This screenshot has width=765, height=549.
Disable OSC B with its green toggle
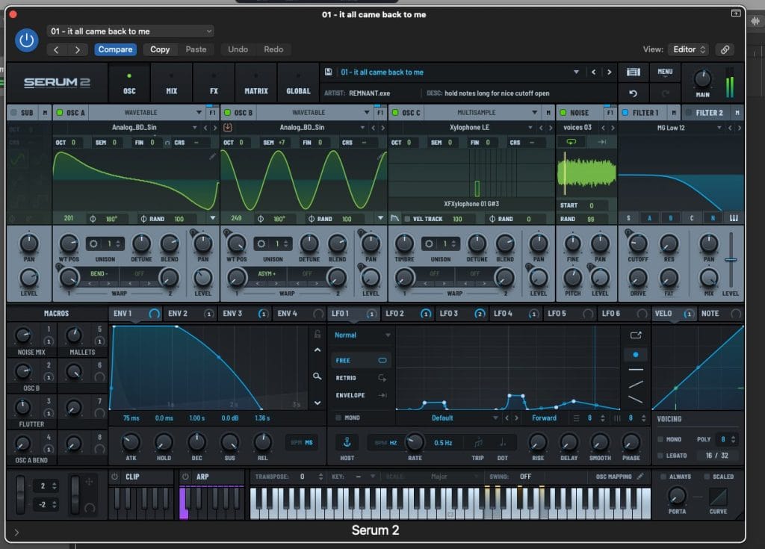coord(227,113)
